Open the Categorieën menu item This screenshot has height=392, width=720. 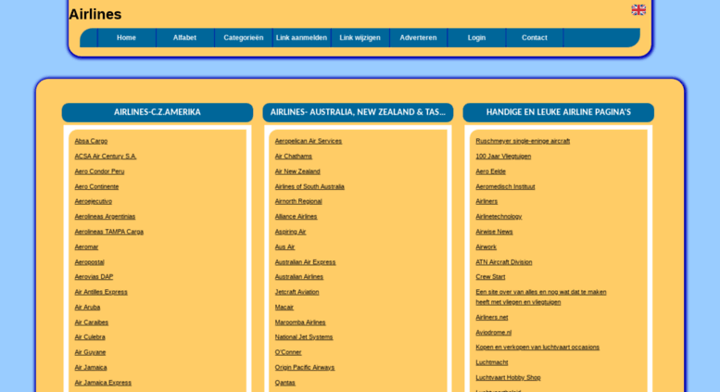(244, 38)
